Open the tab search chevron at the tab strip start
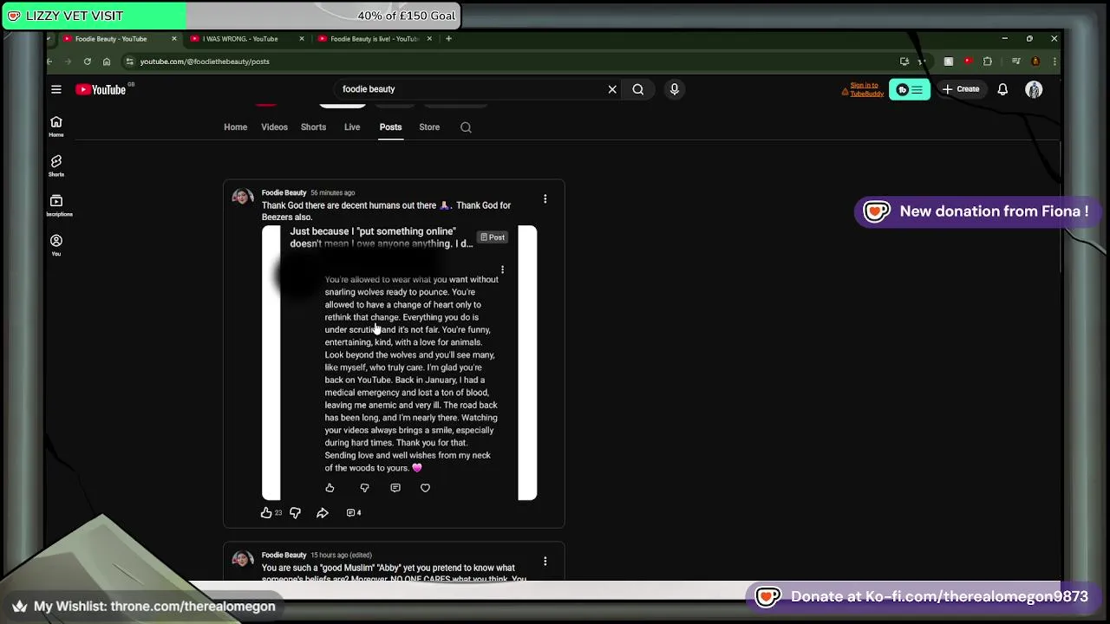The image size is (1110, 624). [x=49, y=39]
